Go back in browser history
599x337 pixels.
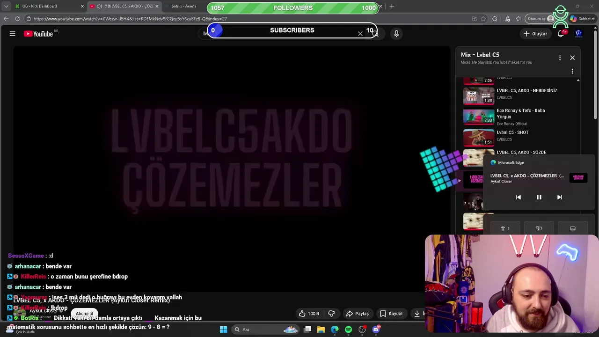click(x=6, y=19)
